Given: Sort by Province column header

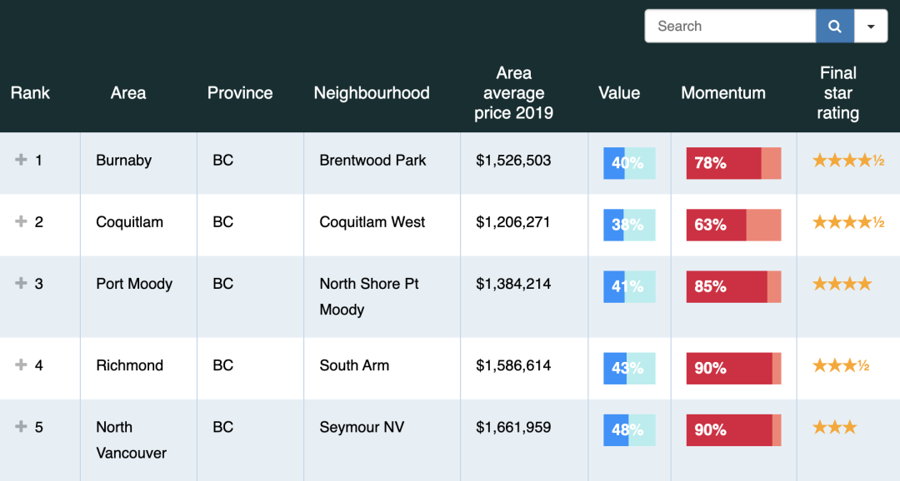Looking at the screenshot, I should tap(240, 93).
